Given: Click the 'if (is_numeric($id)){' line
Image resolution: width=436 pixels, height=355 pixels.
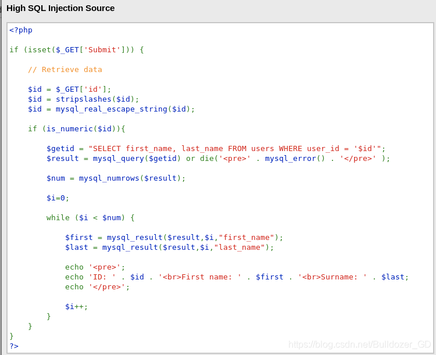Looking at the screenshot, I should (77, 129).
